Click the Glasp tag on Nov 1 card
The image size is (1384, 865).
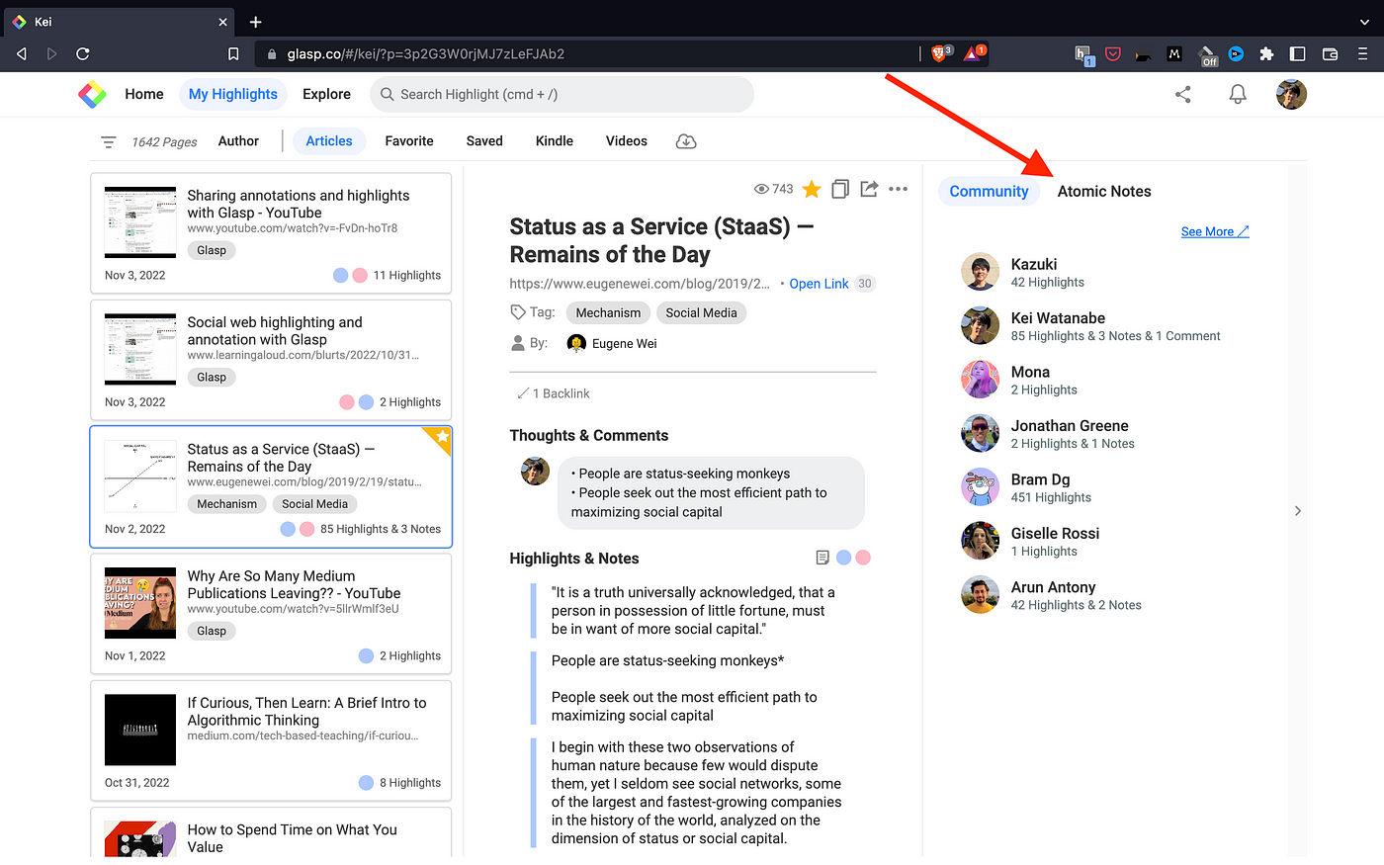(212, 631)
